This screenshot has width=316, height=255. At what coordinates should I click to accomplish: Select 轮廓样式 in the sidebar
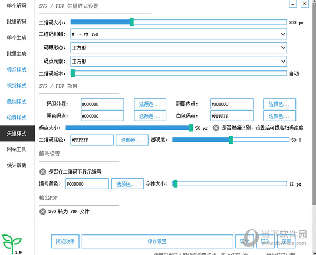tap(17, 117)
